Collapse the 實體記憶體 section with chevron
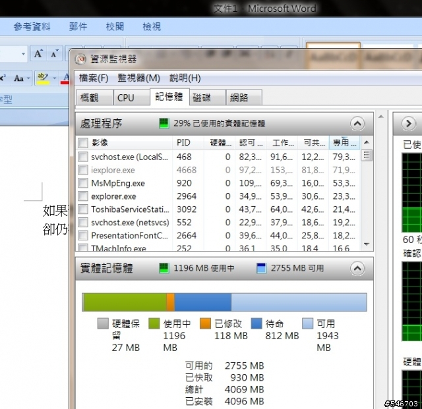The width and height of the screenshot is (422, 409). point(357,268)
